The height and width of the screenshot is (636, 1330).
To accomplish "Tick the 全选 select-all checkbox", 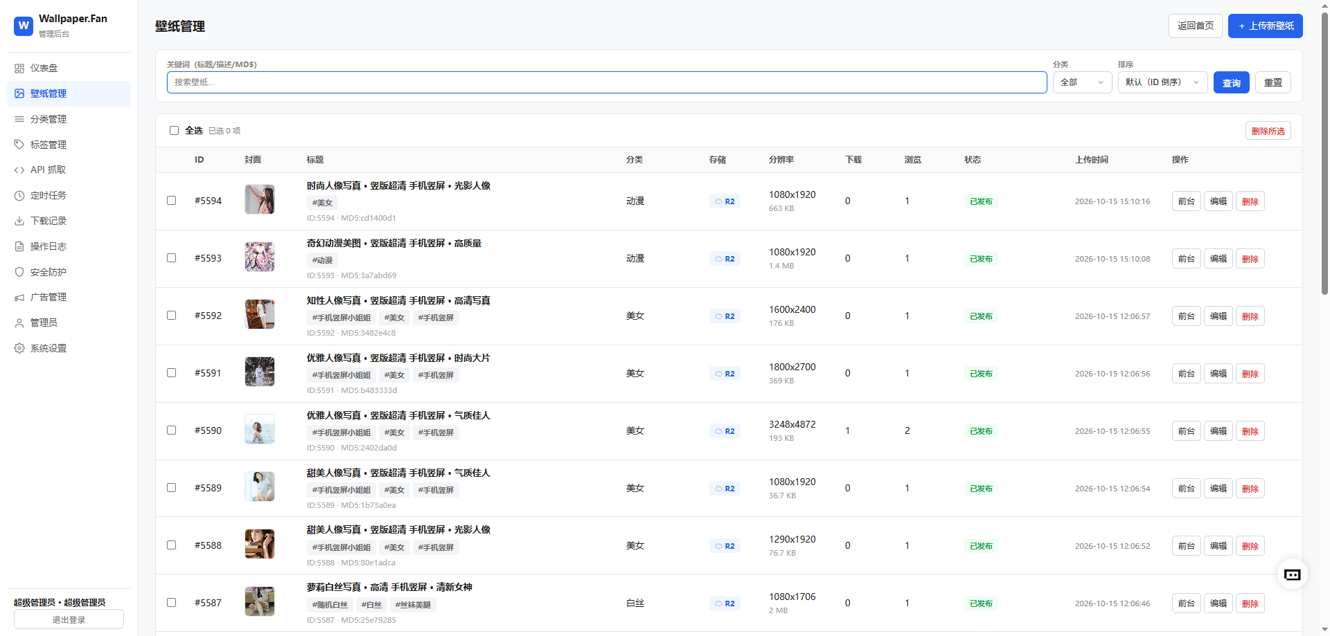I will coord(174,130).
